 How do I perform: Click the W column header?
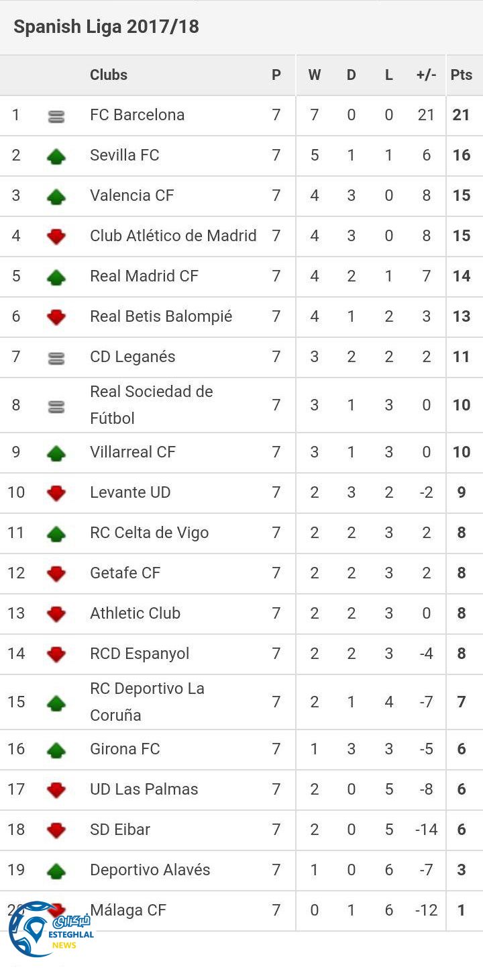314,75
